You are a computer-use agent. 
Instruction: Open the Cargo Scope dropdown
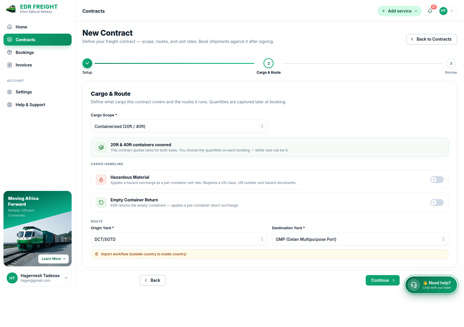[179, 126]
